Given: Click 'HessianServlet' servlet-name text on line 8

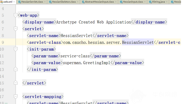Looking at the screenshot, I should tap(77, 36).
